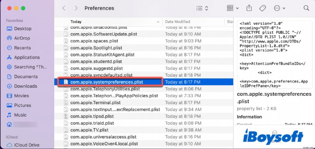
Task: Click the Share toolbar icon
Action: (249, 8)
